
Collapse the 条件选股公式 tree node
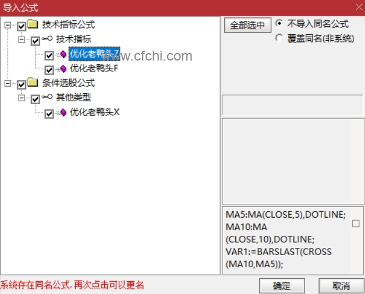(8, 83)
